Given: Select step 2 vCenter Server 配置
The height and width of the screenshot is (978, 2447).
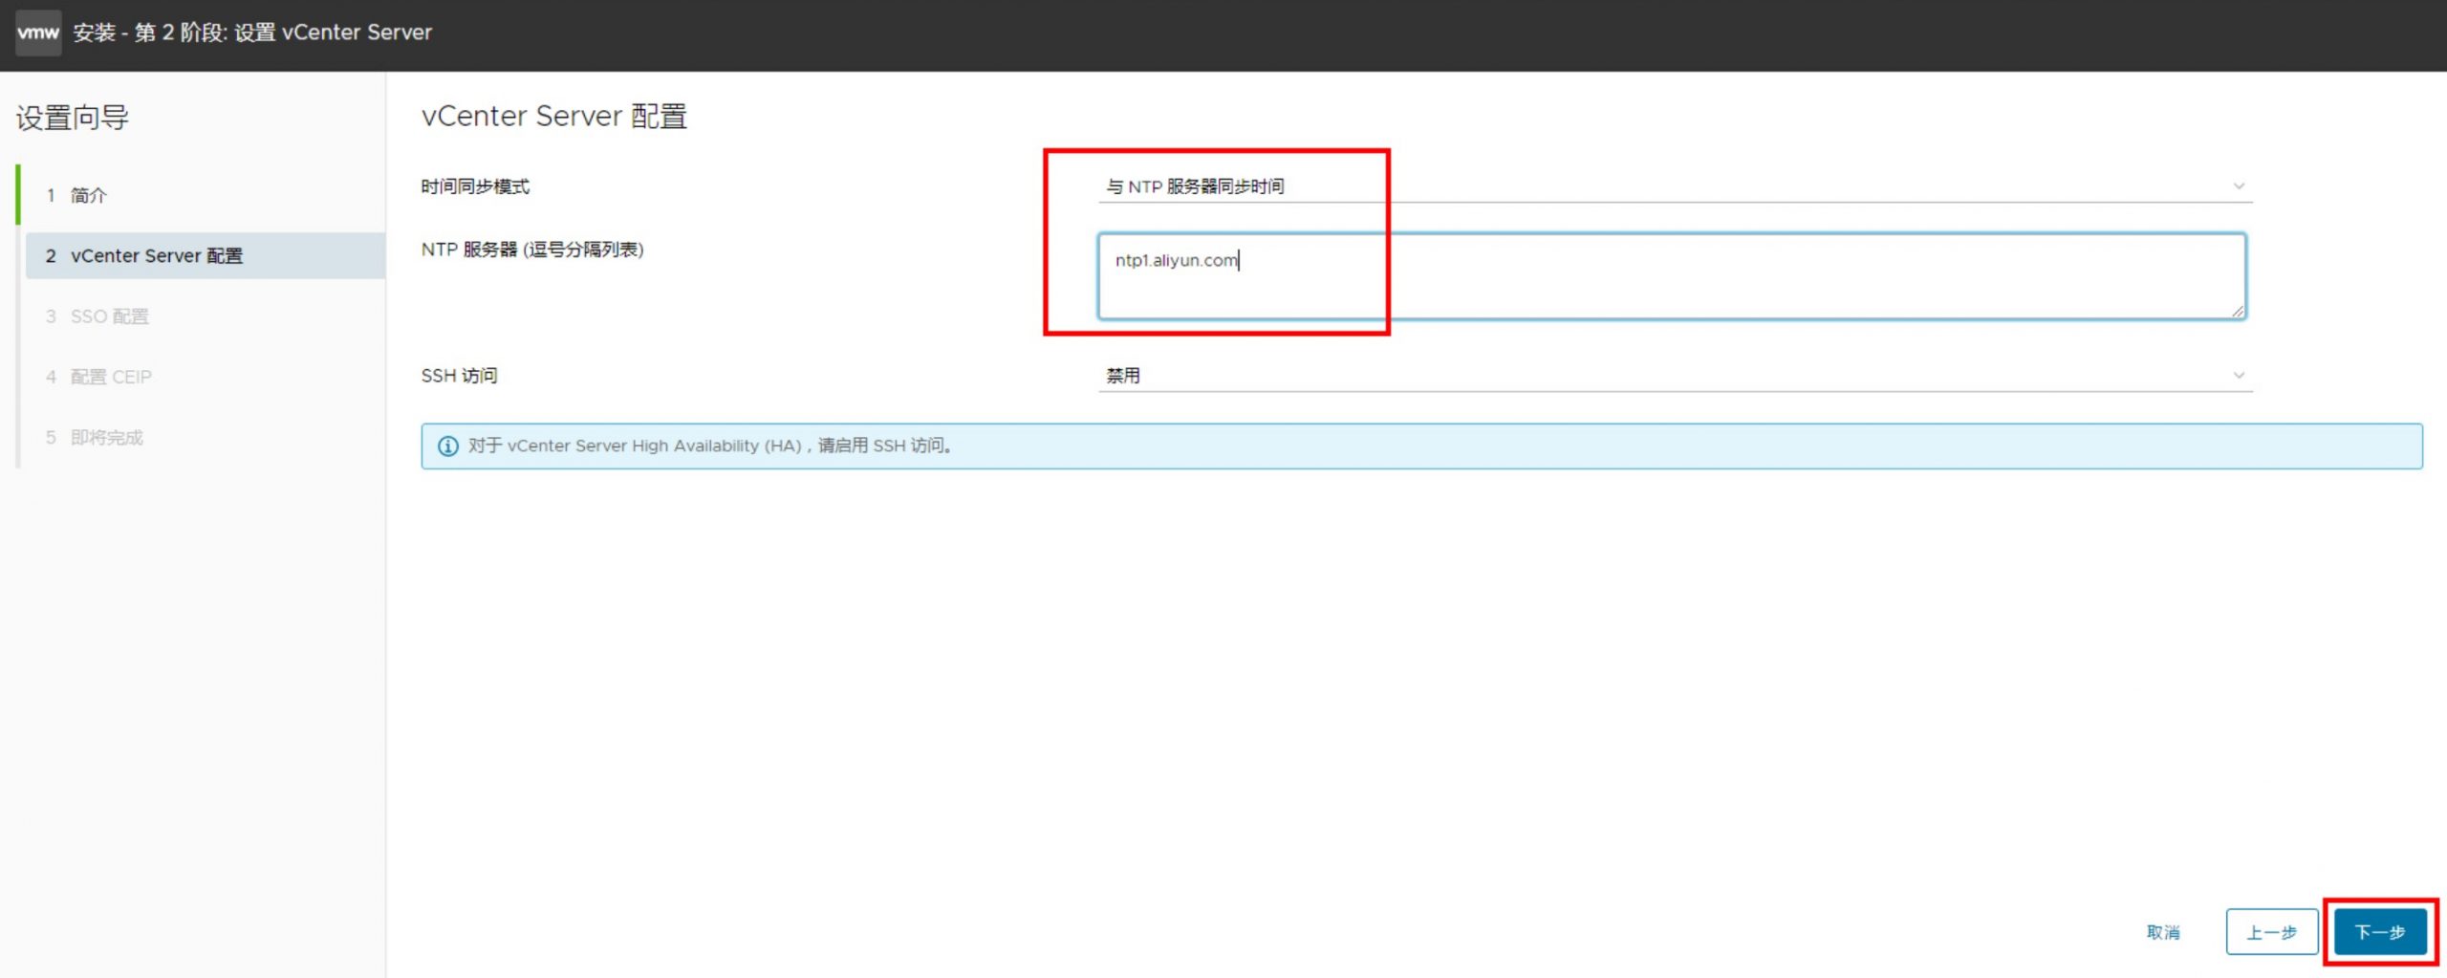Looking at the screenshot, I should coord(157,256).
